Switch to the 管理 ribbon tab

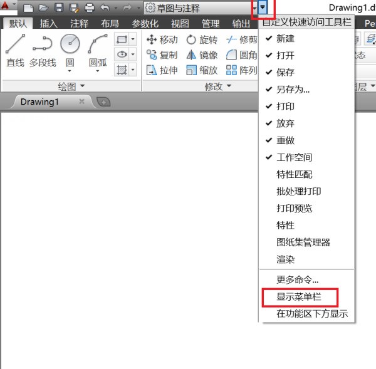tap(211, 24)
